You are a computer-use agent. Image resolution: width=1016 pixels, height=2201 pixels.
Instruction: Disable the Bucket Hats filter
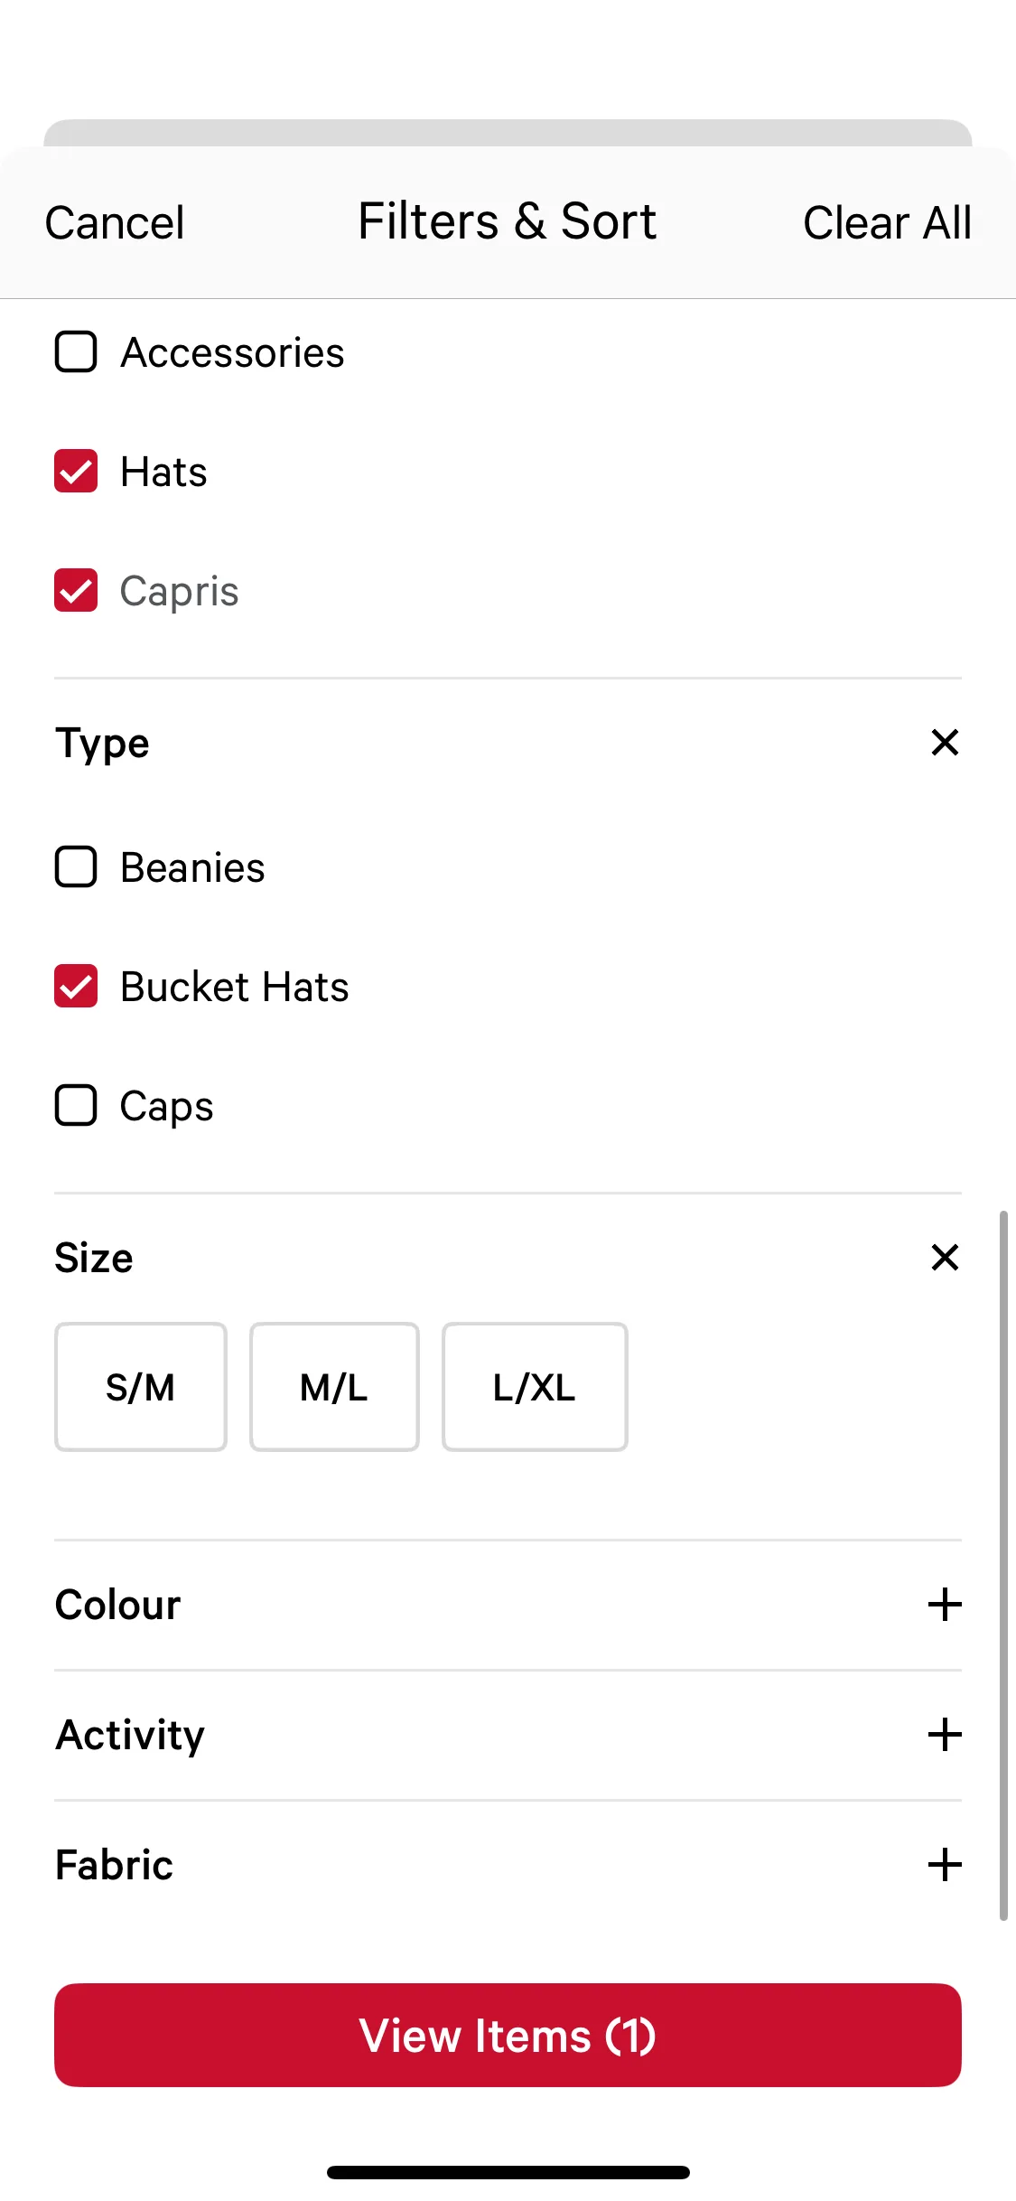click(x=76, y=986)
